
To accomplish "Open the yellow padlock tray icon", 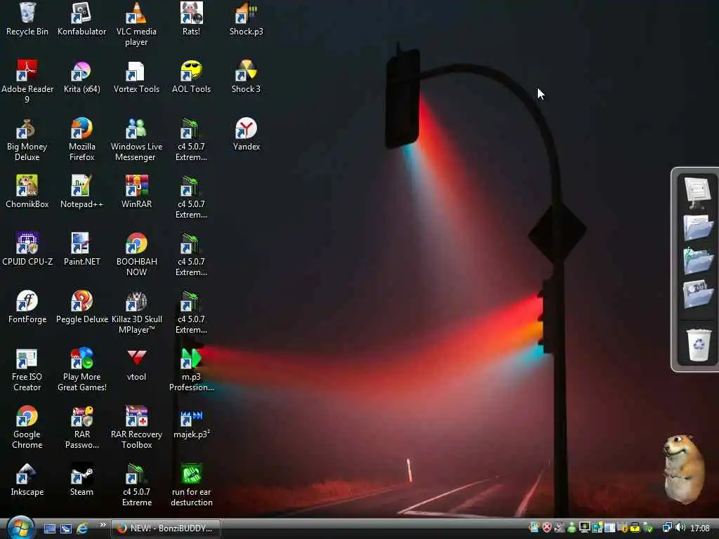I will (x=635, y=528).
